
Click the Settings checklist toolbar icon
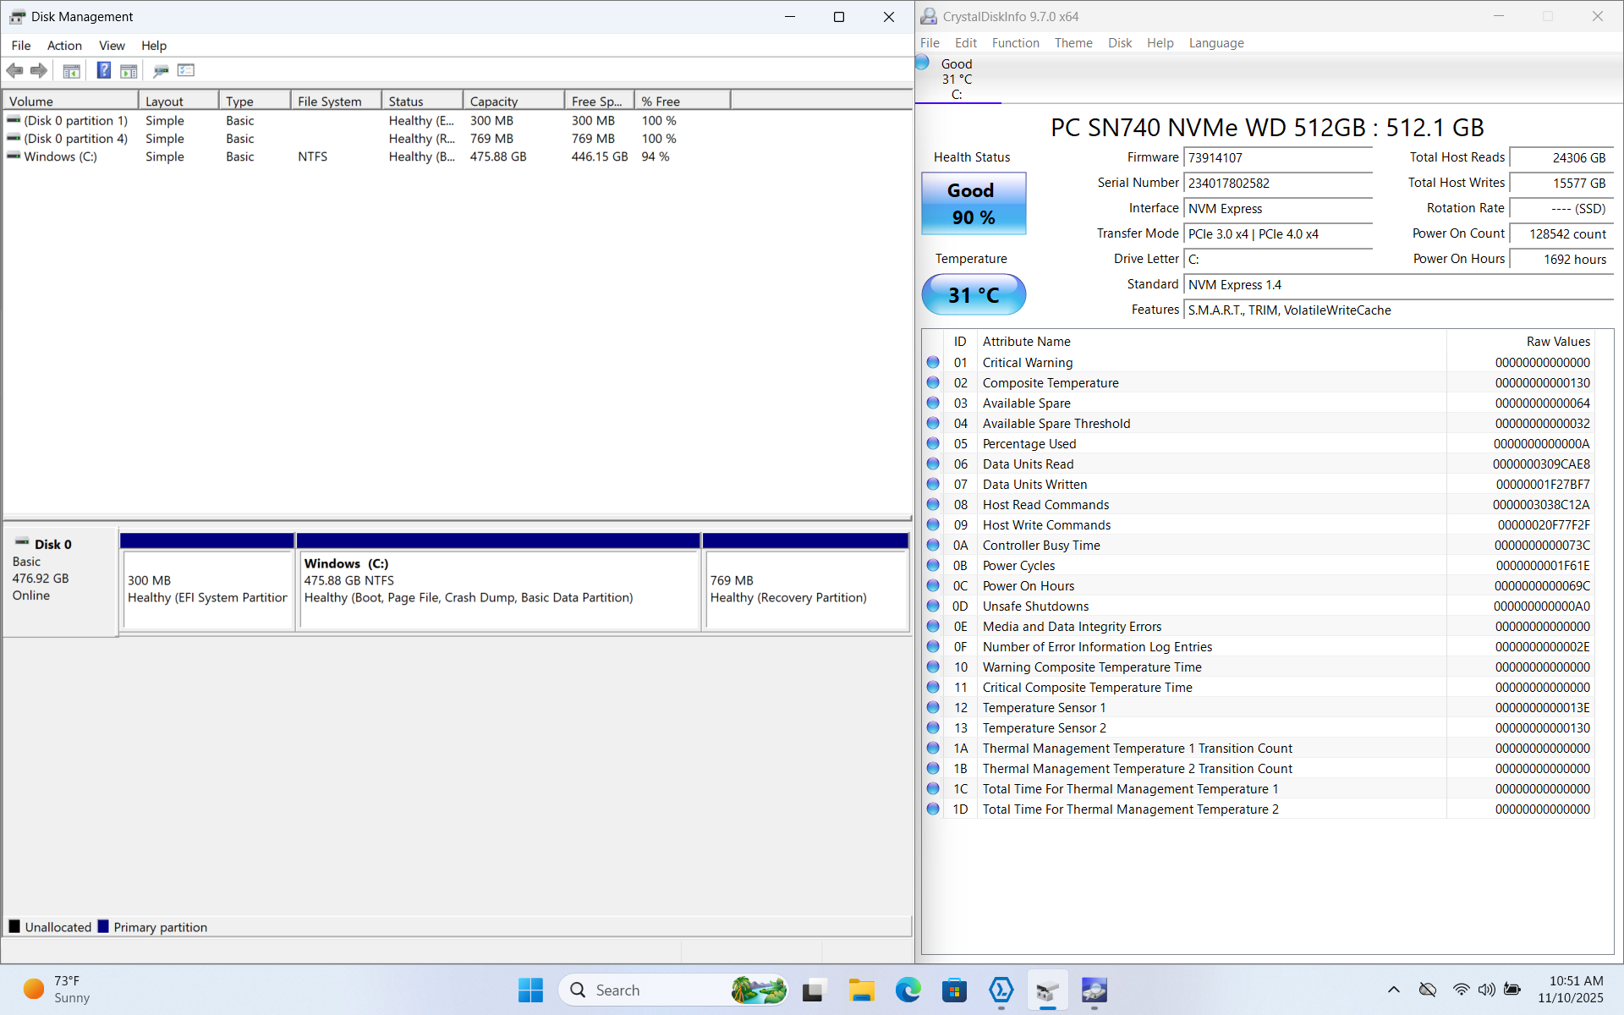tap(186, 71)
